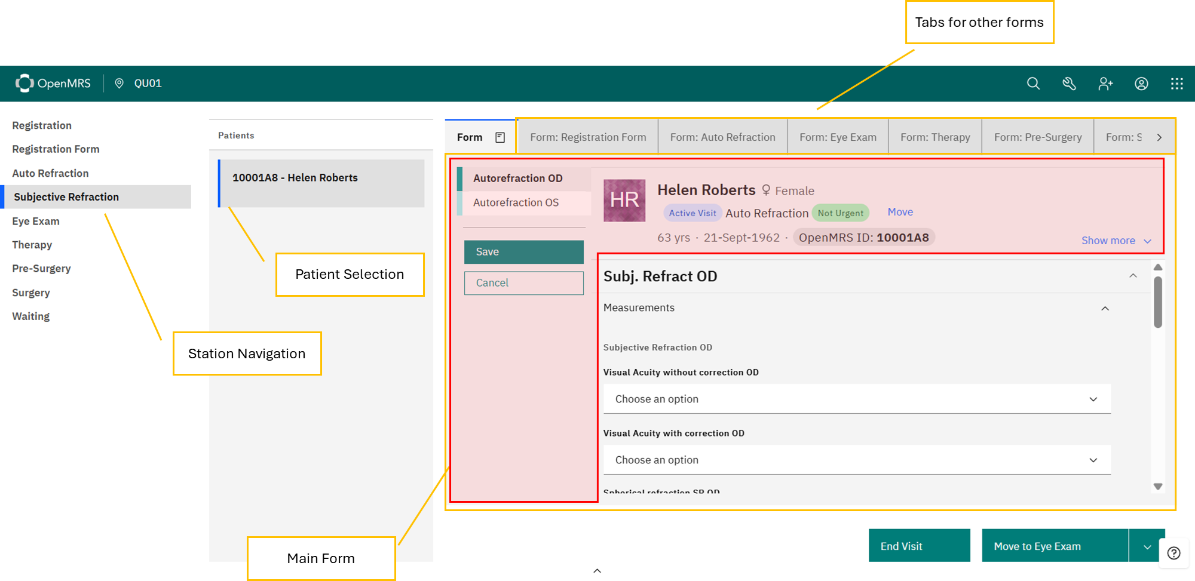Open the Move to Eye Exam dropdown arrow

(1147, 546)
